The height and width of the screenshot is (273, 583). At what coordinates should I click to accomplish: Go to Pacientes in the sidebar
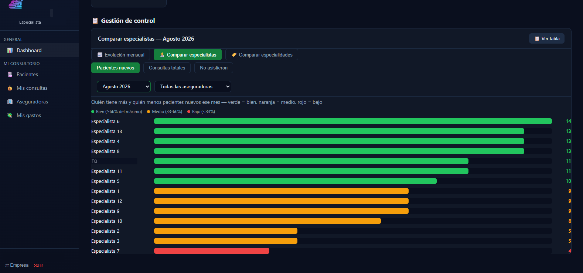coord(39,74)
